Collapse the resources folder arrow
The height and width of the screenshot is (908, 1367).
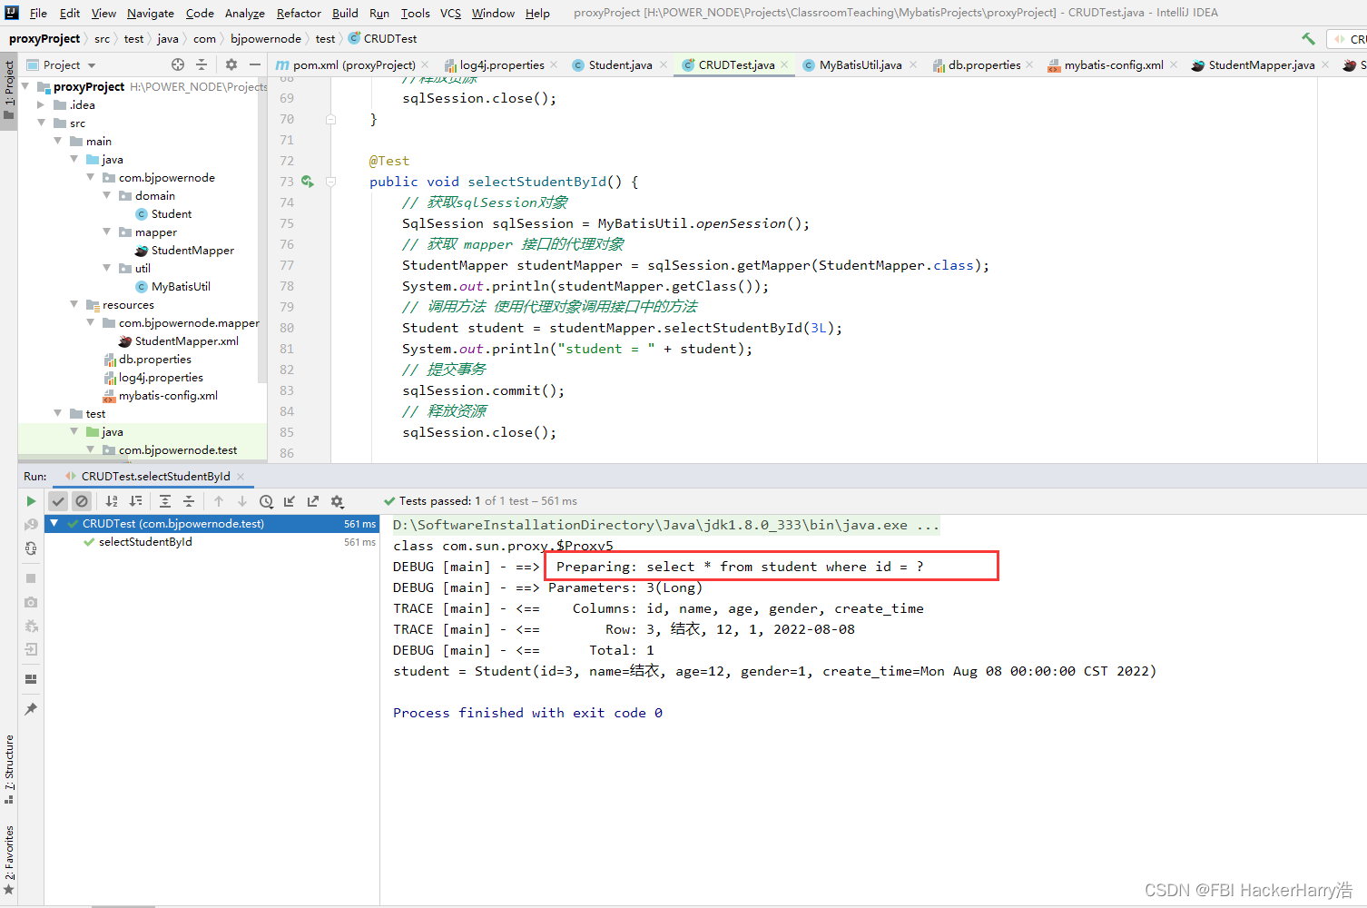click(x=74, y=304)
